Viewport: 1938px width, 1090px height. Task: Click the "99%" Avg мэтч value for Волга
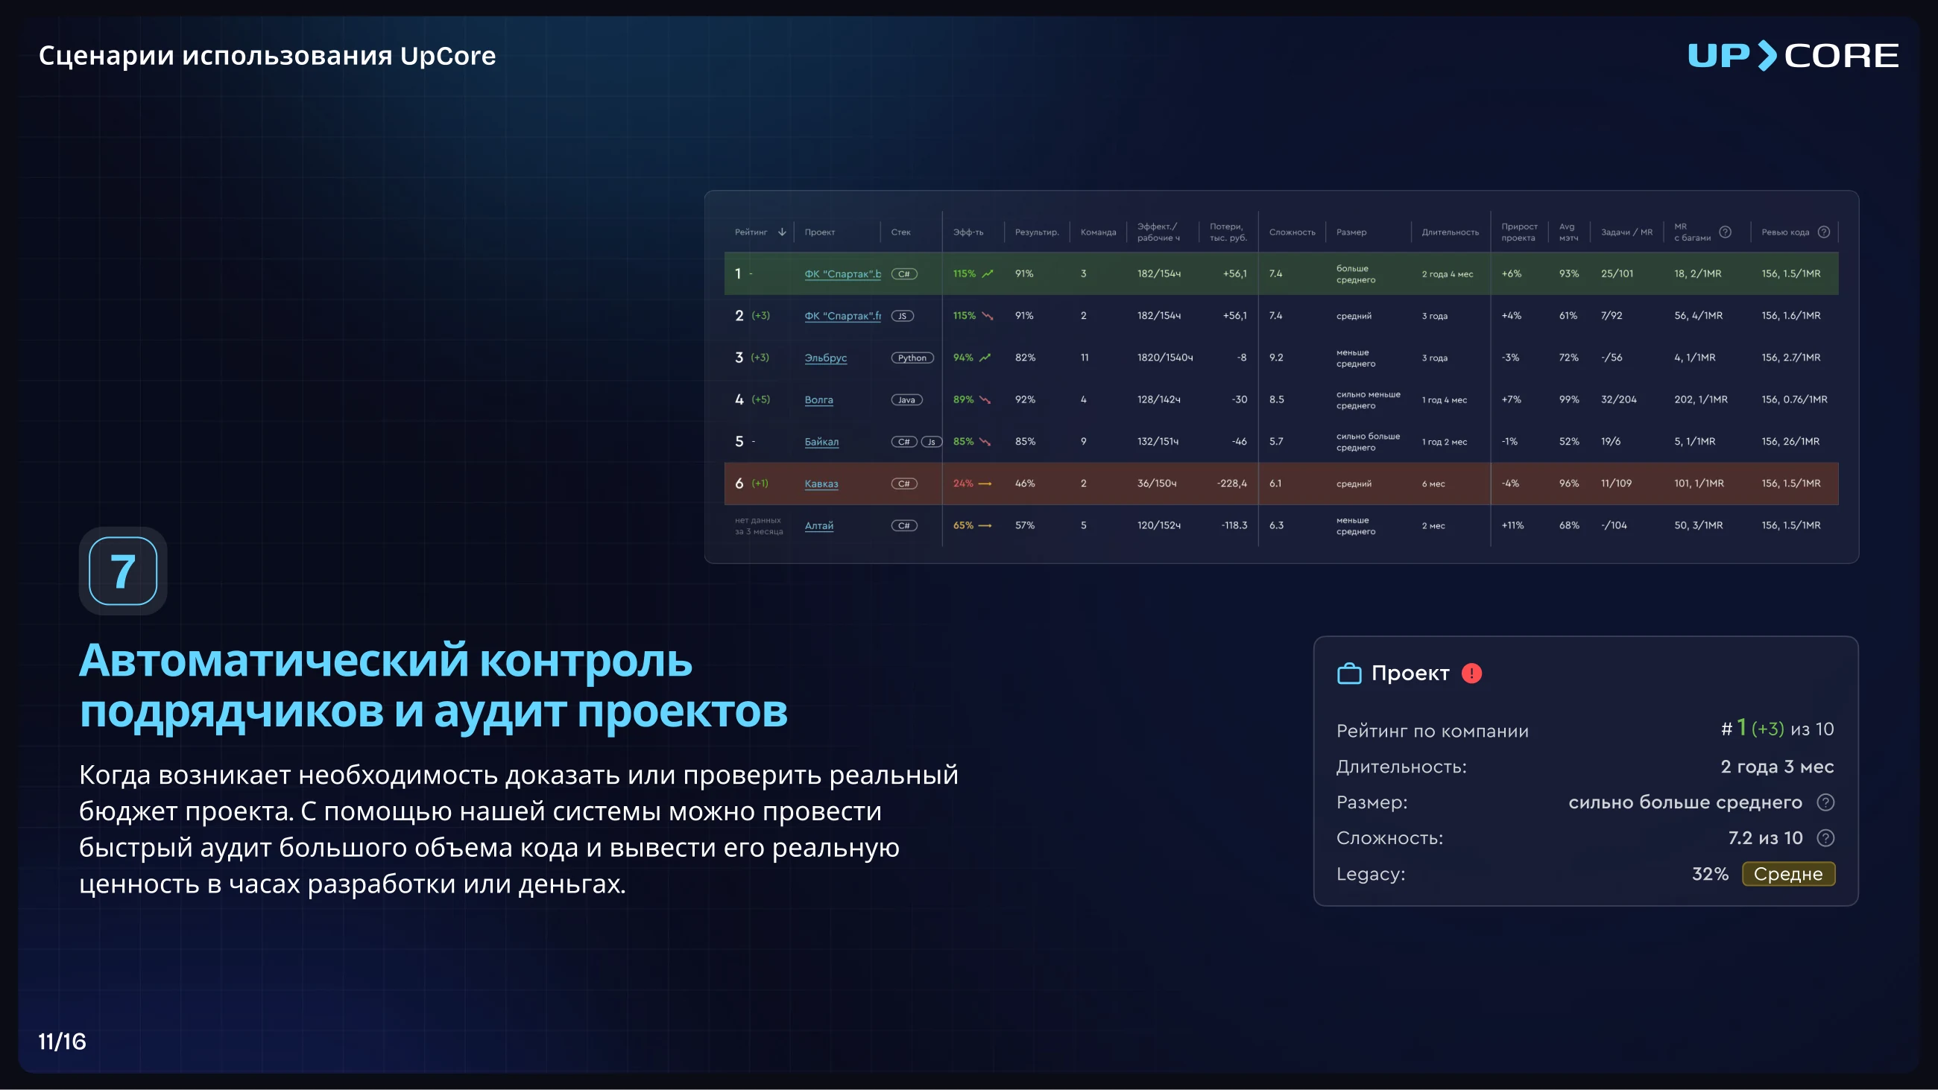click(1568, 399)
